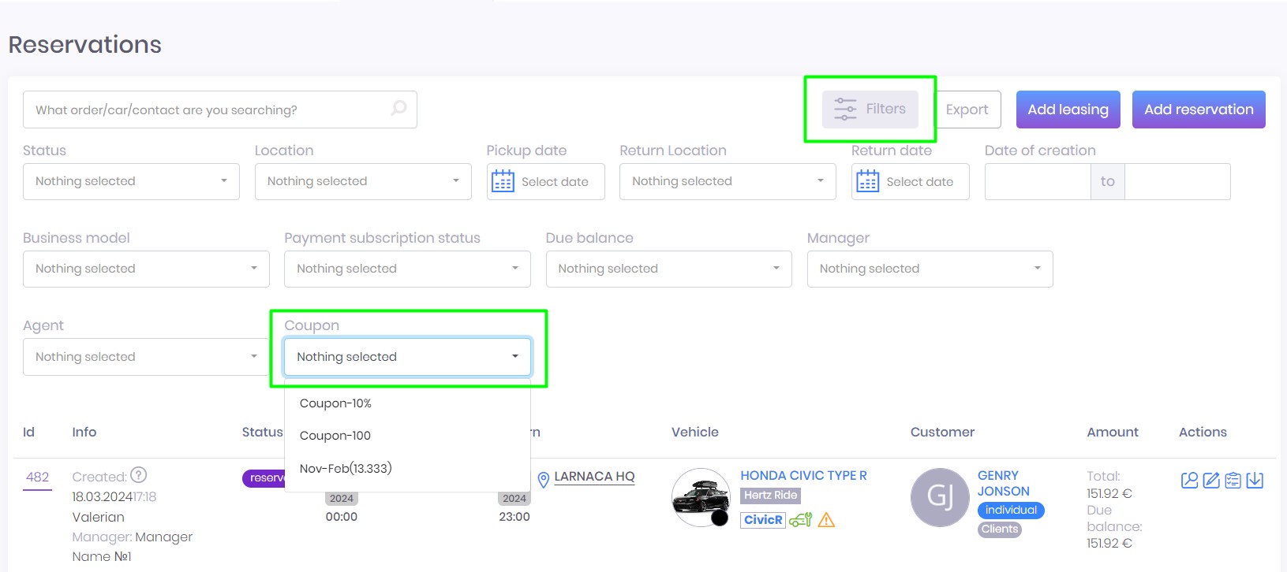
Task: Click the green car maintenance wrench icon
Action: [x=800, y=520]
